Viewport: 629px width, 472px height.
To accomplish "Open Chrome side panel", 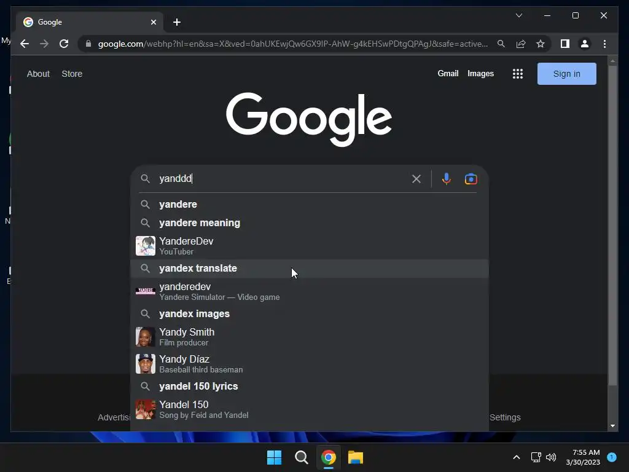I will click(x=565, y=44).
